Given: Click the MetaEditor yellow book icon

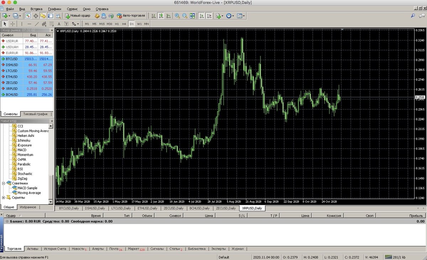Looking at the screenshot, I should 97,16.
